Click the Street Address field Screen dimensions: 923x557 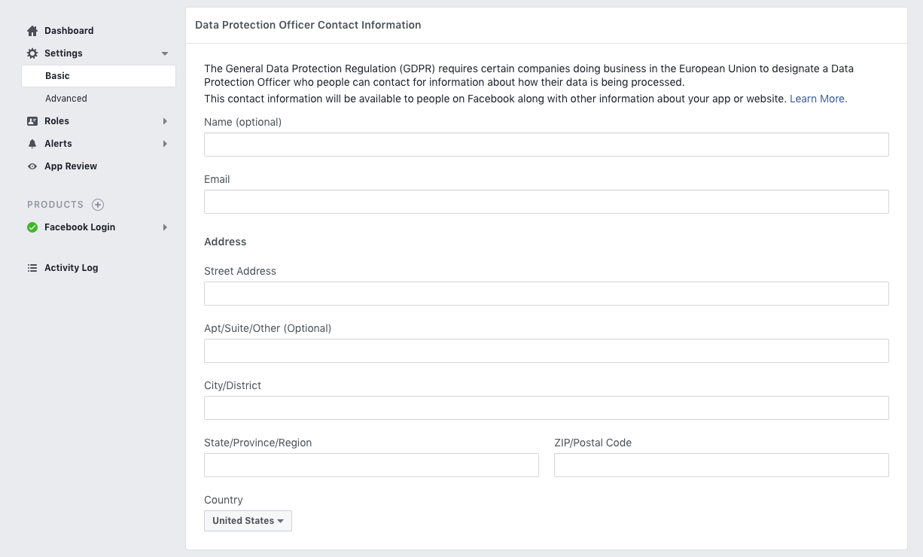[547, 293]
